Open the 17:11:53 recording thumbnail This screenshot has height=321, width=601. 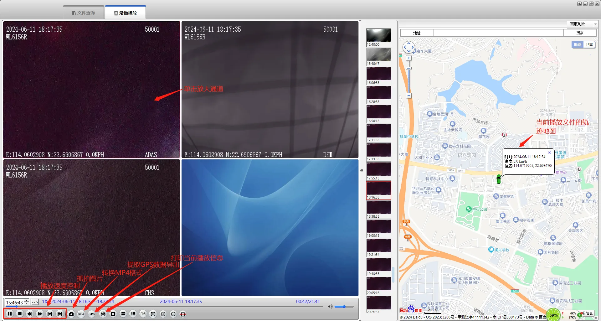[x=379, y=133]
